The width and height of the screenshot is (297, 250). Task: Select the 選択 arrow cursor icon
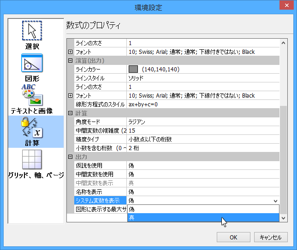pyautogui.click(x=32, y=31)
